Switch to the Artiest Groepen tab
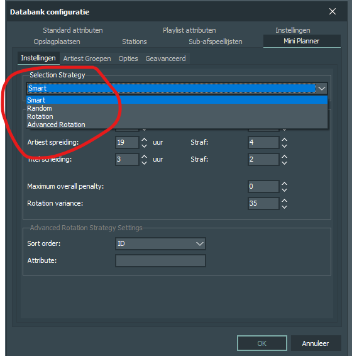Image resolution: width=352 pixels, height=356 pixels. [87, 58]
